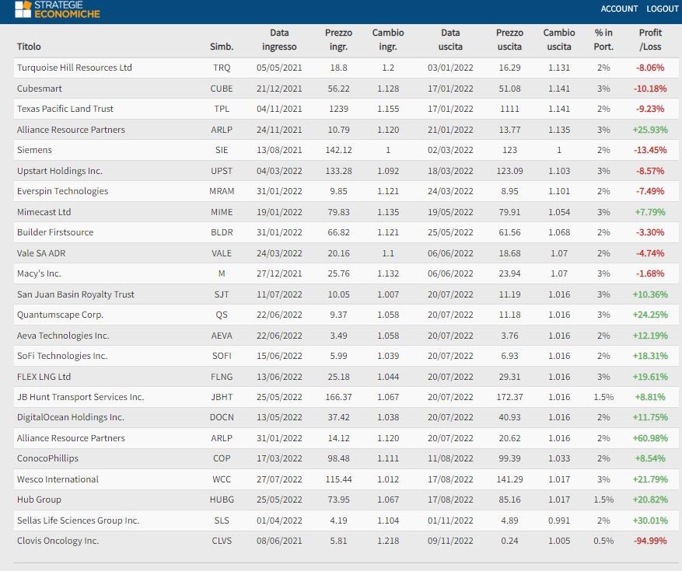Viewport: 682px width, 571px height.
Task: Click the Titolo column header
Action: tap(29, 47)
